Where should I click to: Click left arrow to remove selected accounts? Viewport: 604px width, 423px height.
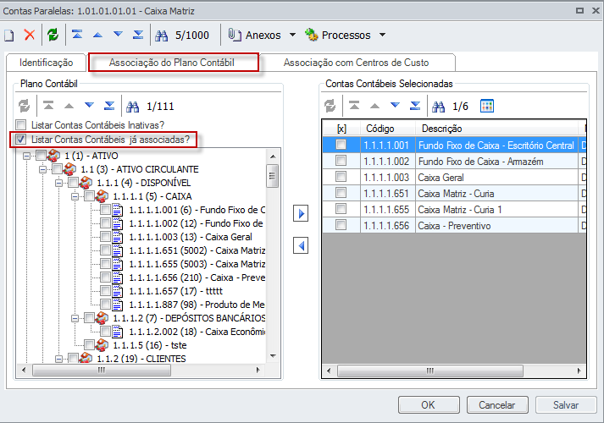[301, 245]
